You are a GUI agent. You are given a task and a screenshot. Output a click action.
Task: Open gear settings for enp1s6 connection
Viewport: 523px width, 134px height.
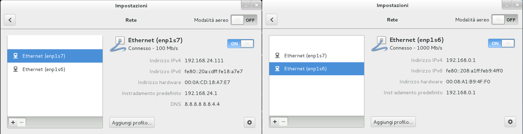pos(510,122)
